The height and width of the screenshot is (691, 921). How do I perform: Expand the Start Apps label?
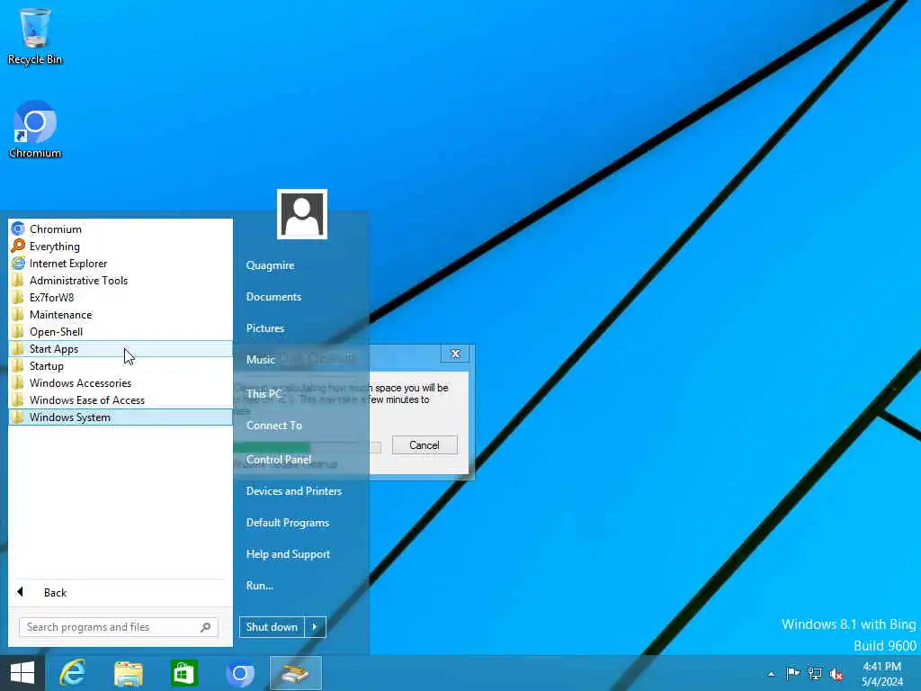coord(54,349)
